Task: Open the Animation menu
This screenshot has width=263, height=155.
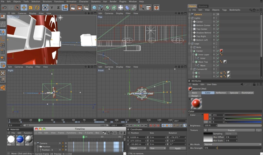Action: [x=71, y=2]
